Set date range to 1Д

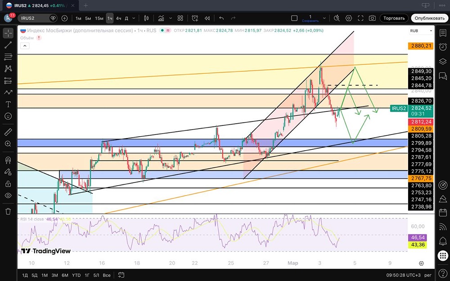[x=25, y=275]
